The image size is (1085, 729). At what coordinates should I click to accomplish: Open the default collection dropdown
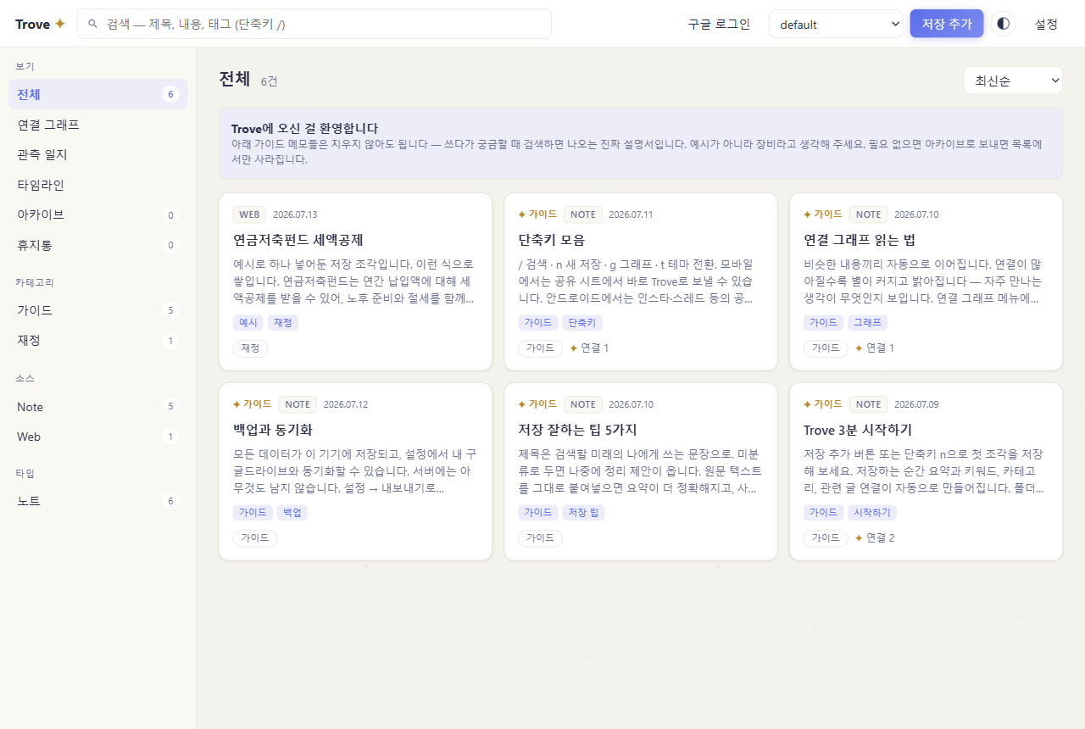[x=836, y=24]
